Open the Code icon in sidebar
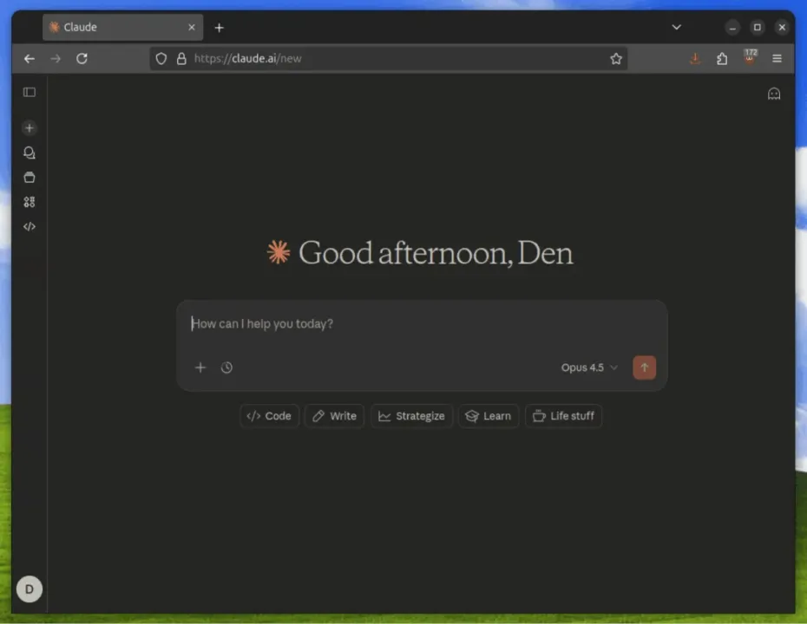The height and width of the screenshot is (624, 807). 30,227
